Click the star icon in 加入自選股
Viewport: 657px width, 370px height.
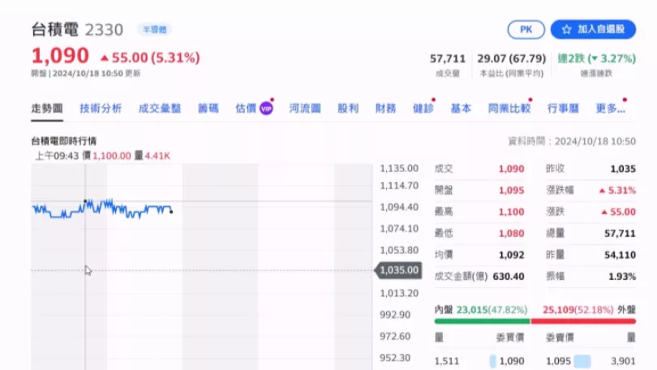point(566,30)
